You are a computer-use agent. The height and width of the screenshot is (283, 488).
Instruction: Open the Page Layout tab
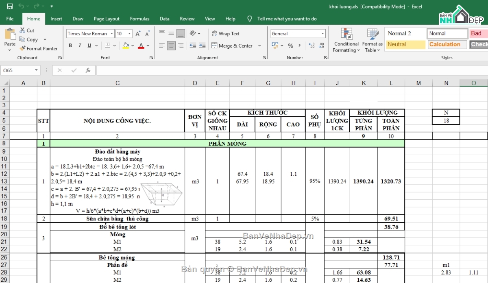(x=107, y=19)
